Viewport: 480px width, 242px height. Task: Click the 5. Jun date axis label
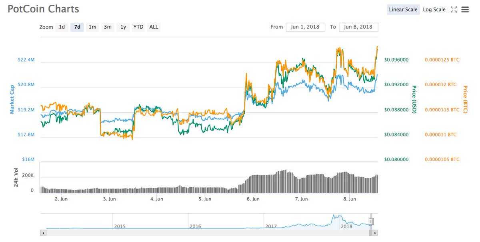205,199
